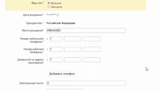
Task: Click the Дата рождения label
Action: (x=33, y=15)
